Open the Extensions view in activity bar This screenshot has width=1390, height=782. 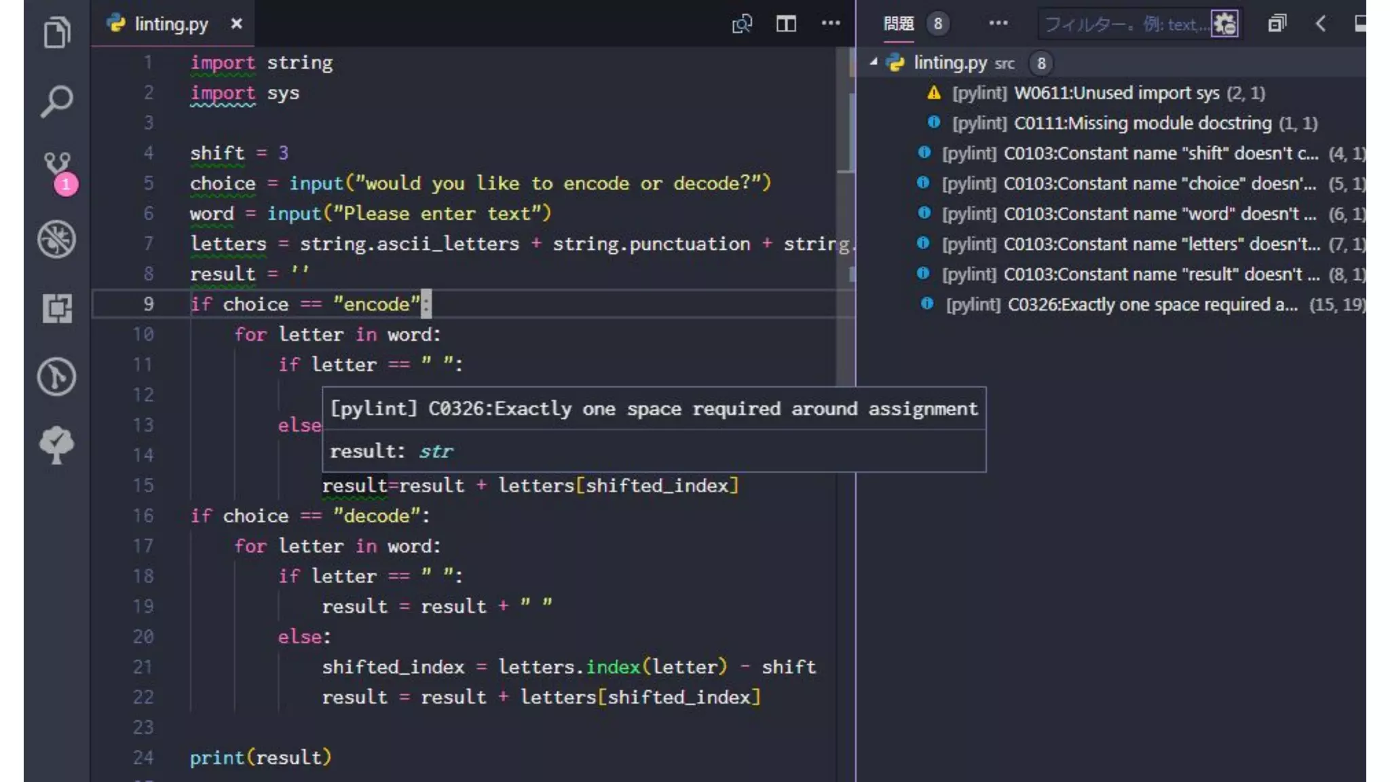[57, 308]
